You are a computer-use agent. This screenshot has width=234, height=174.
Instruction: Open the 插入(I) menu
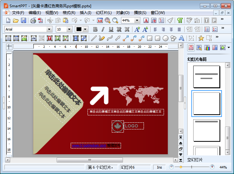click(x=85, y=13)
